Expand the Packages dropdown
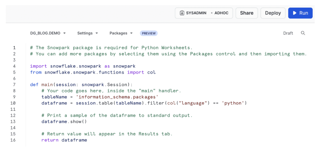The height and width of the screenshot is (163, 321). (121, 33)
